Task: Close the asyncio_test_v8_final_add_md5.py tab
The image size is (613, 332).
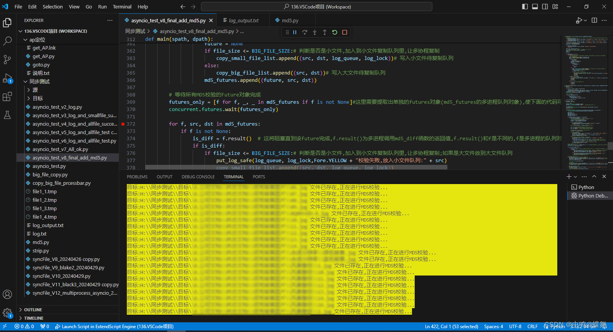Action: point(211,20)
